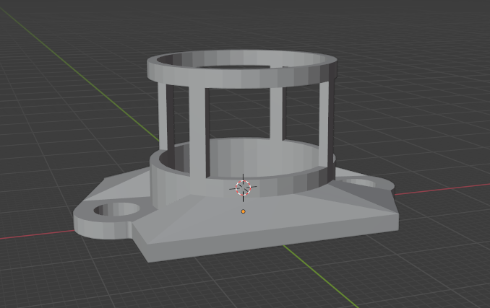Click the red-white 3D cursor crosshair
490x308 pixels.
coord(243,188)
